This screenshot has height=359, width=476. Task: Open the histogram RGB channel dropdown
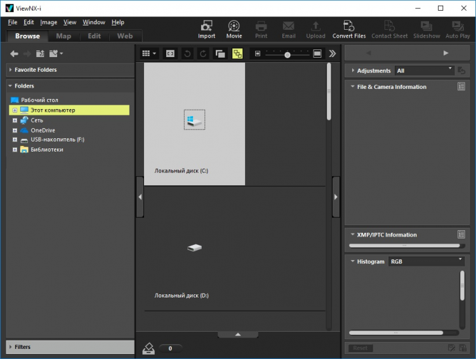(x=426, y=261)
